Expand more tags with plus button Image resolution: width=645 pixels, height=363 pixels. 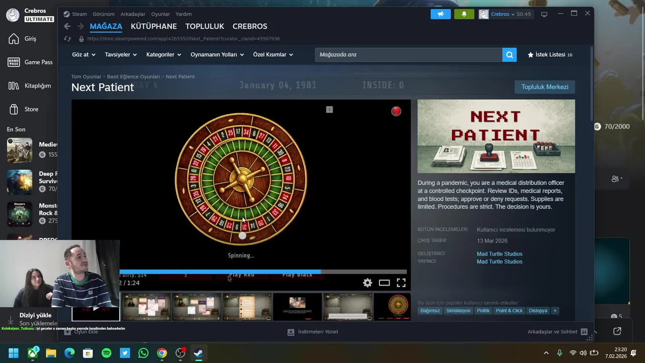tap(555, 311)
